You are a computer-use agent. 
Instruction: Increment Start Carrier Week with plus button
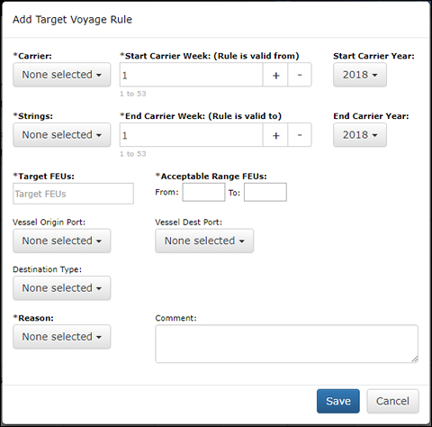click(275, 75)
